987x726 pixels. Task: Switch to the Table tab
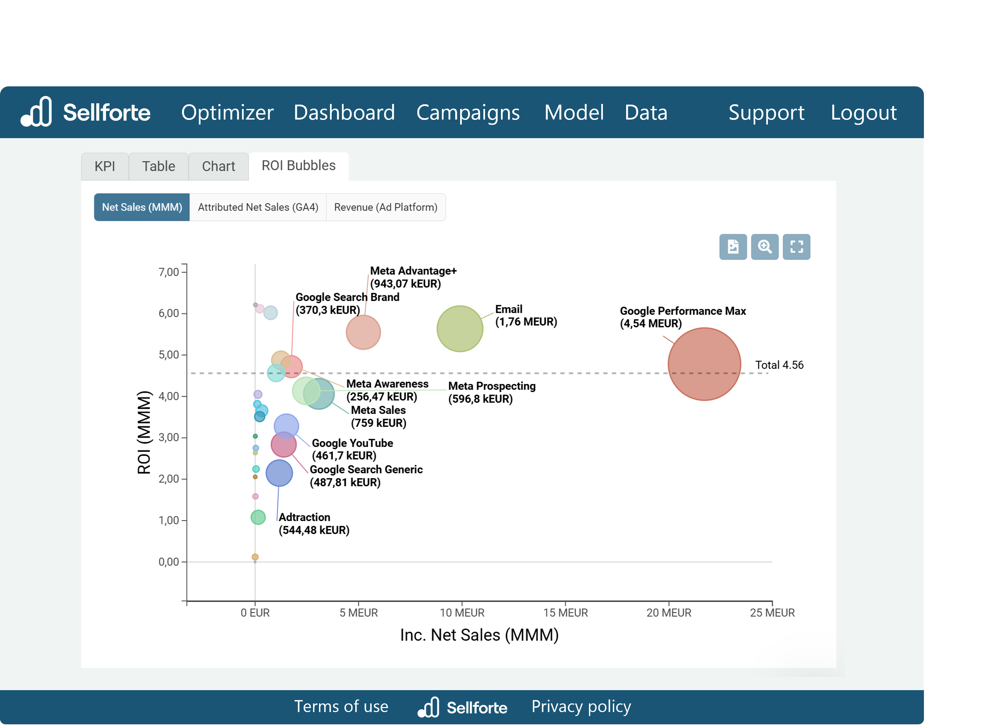click(158, 166)
